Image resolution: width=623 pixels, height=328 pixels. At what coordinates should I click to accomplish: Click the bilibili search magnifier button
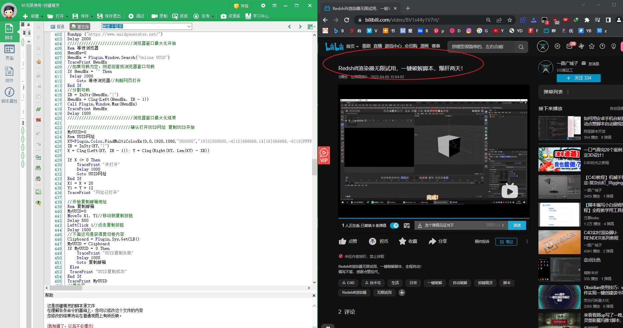tap(521, 47)
